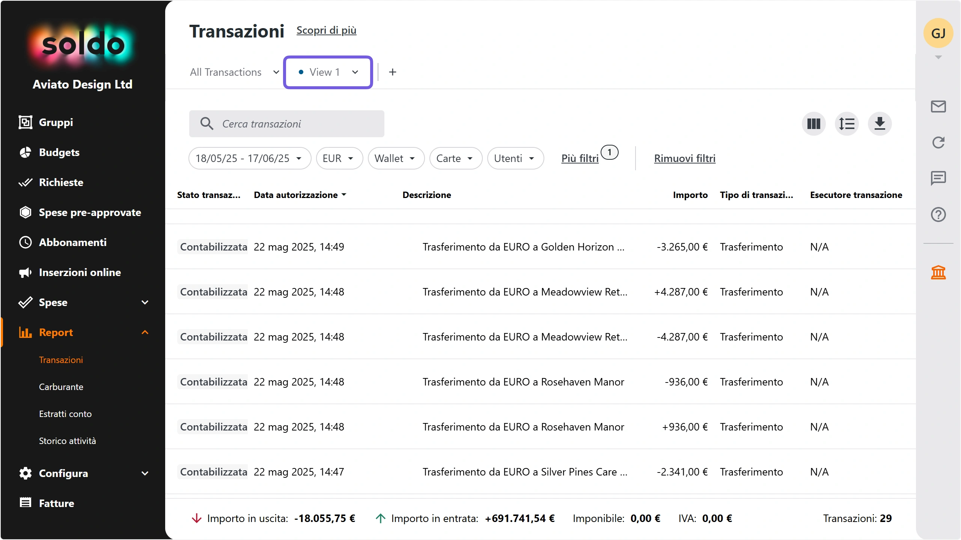
Task: Select the +4.287,00 € Meadowview transfer amount
Action: coord(681,292)
